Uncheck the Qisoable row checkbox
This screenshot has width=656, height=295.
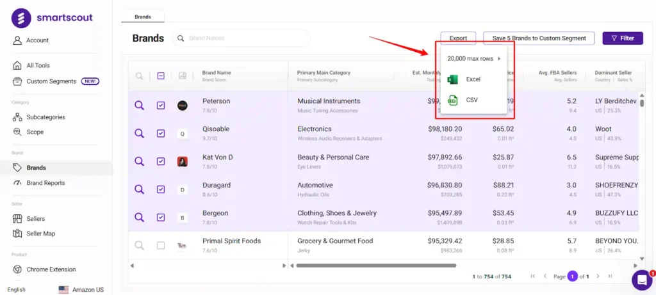[161, 133]
